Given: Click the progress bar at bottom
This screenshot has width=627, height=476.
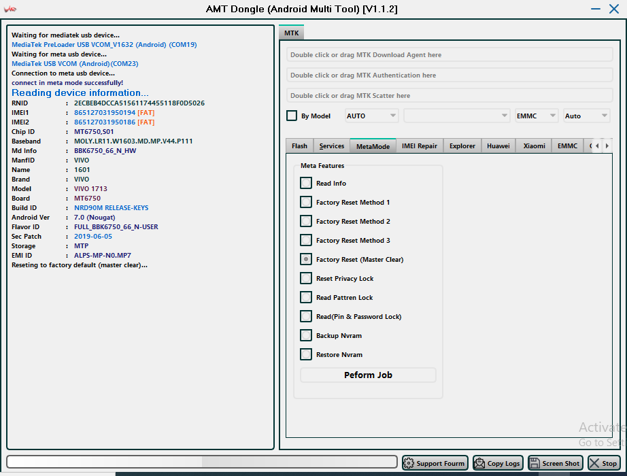Looking at the screenshot, I should 202,462.
